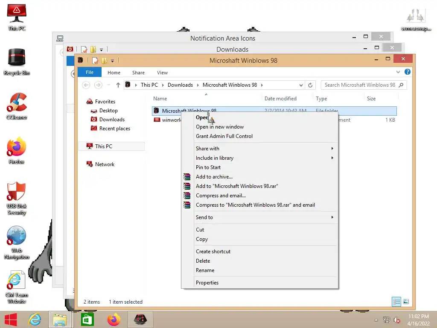Image resolution: width=437 pixels, height=328 pixels.
Task: Select Add to archive...
Action: coord(260,177)
